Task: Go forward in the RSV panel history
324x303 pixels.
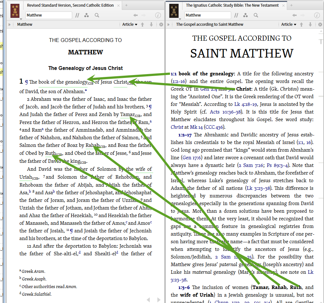Action: [x=144, y=15]
